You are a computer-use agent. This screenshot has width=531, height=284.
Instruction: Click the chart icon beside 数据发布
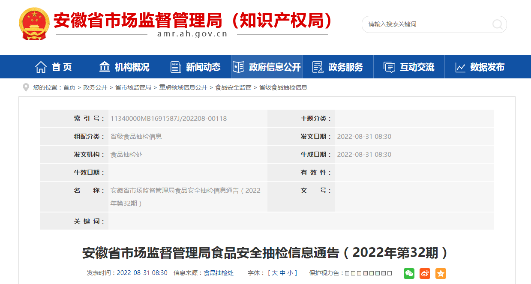click(460, 67)
